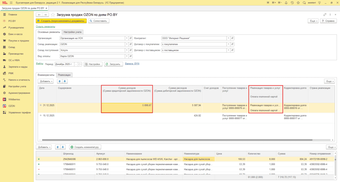This screenshot has height=182, width=340.
Task: Open top Еще menu button
Action: click(313, 21)
